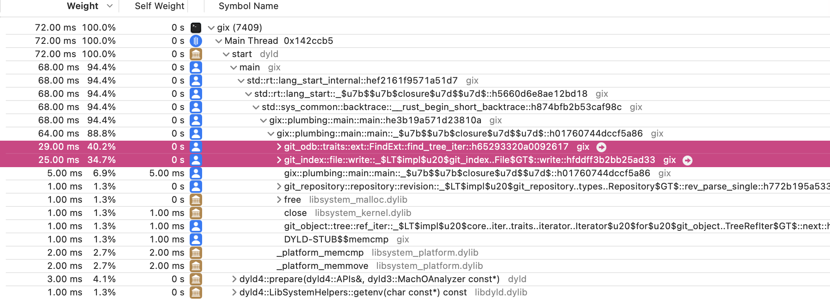Expand the rev_parse_single node
830x302 pixels.
click(279, 187)
